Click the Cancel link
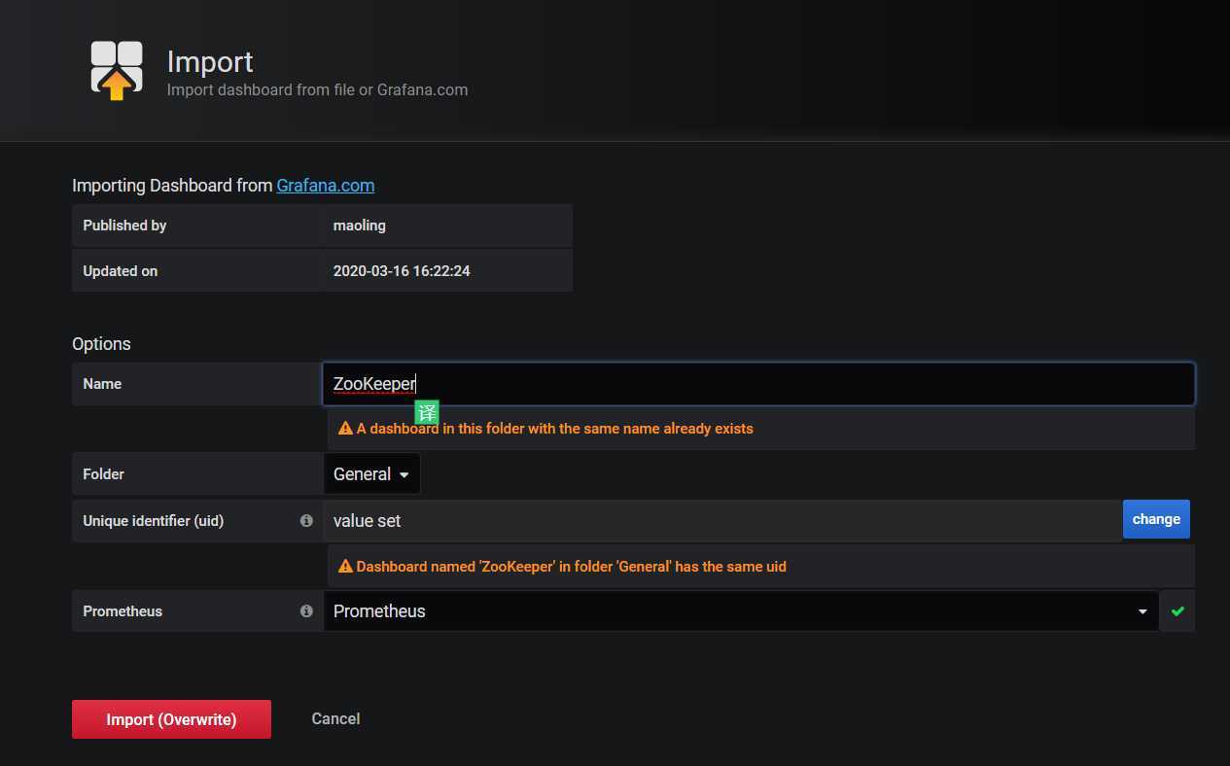1230x766 pixels. [335, 719]
